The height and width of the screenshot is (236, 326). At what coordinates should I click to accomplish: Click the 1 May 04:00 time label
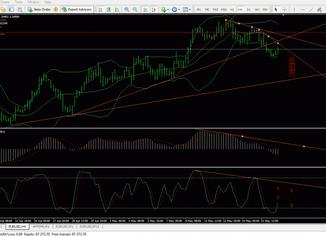pyautogui.click(x=117, y=221)
